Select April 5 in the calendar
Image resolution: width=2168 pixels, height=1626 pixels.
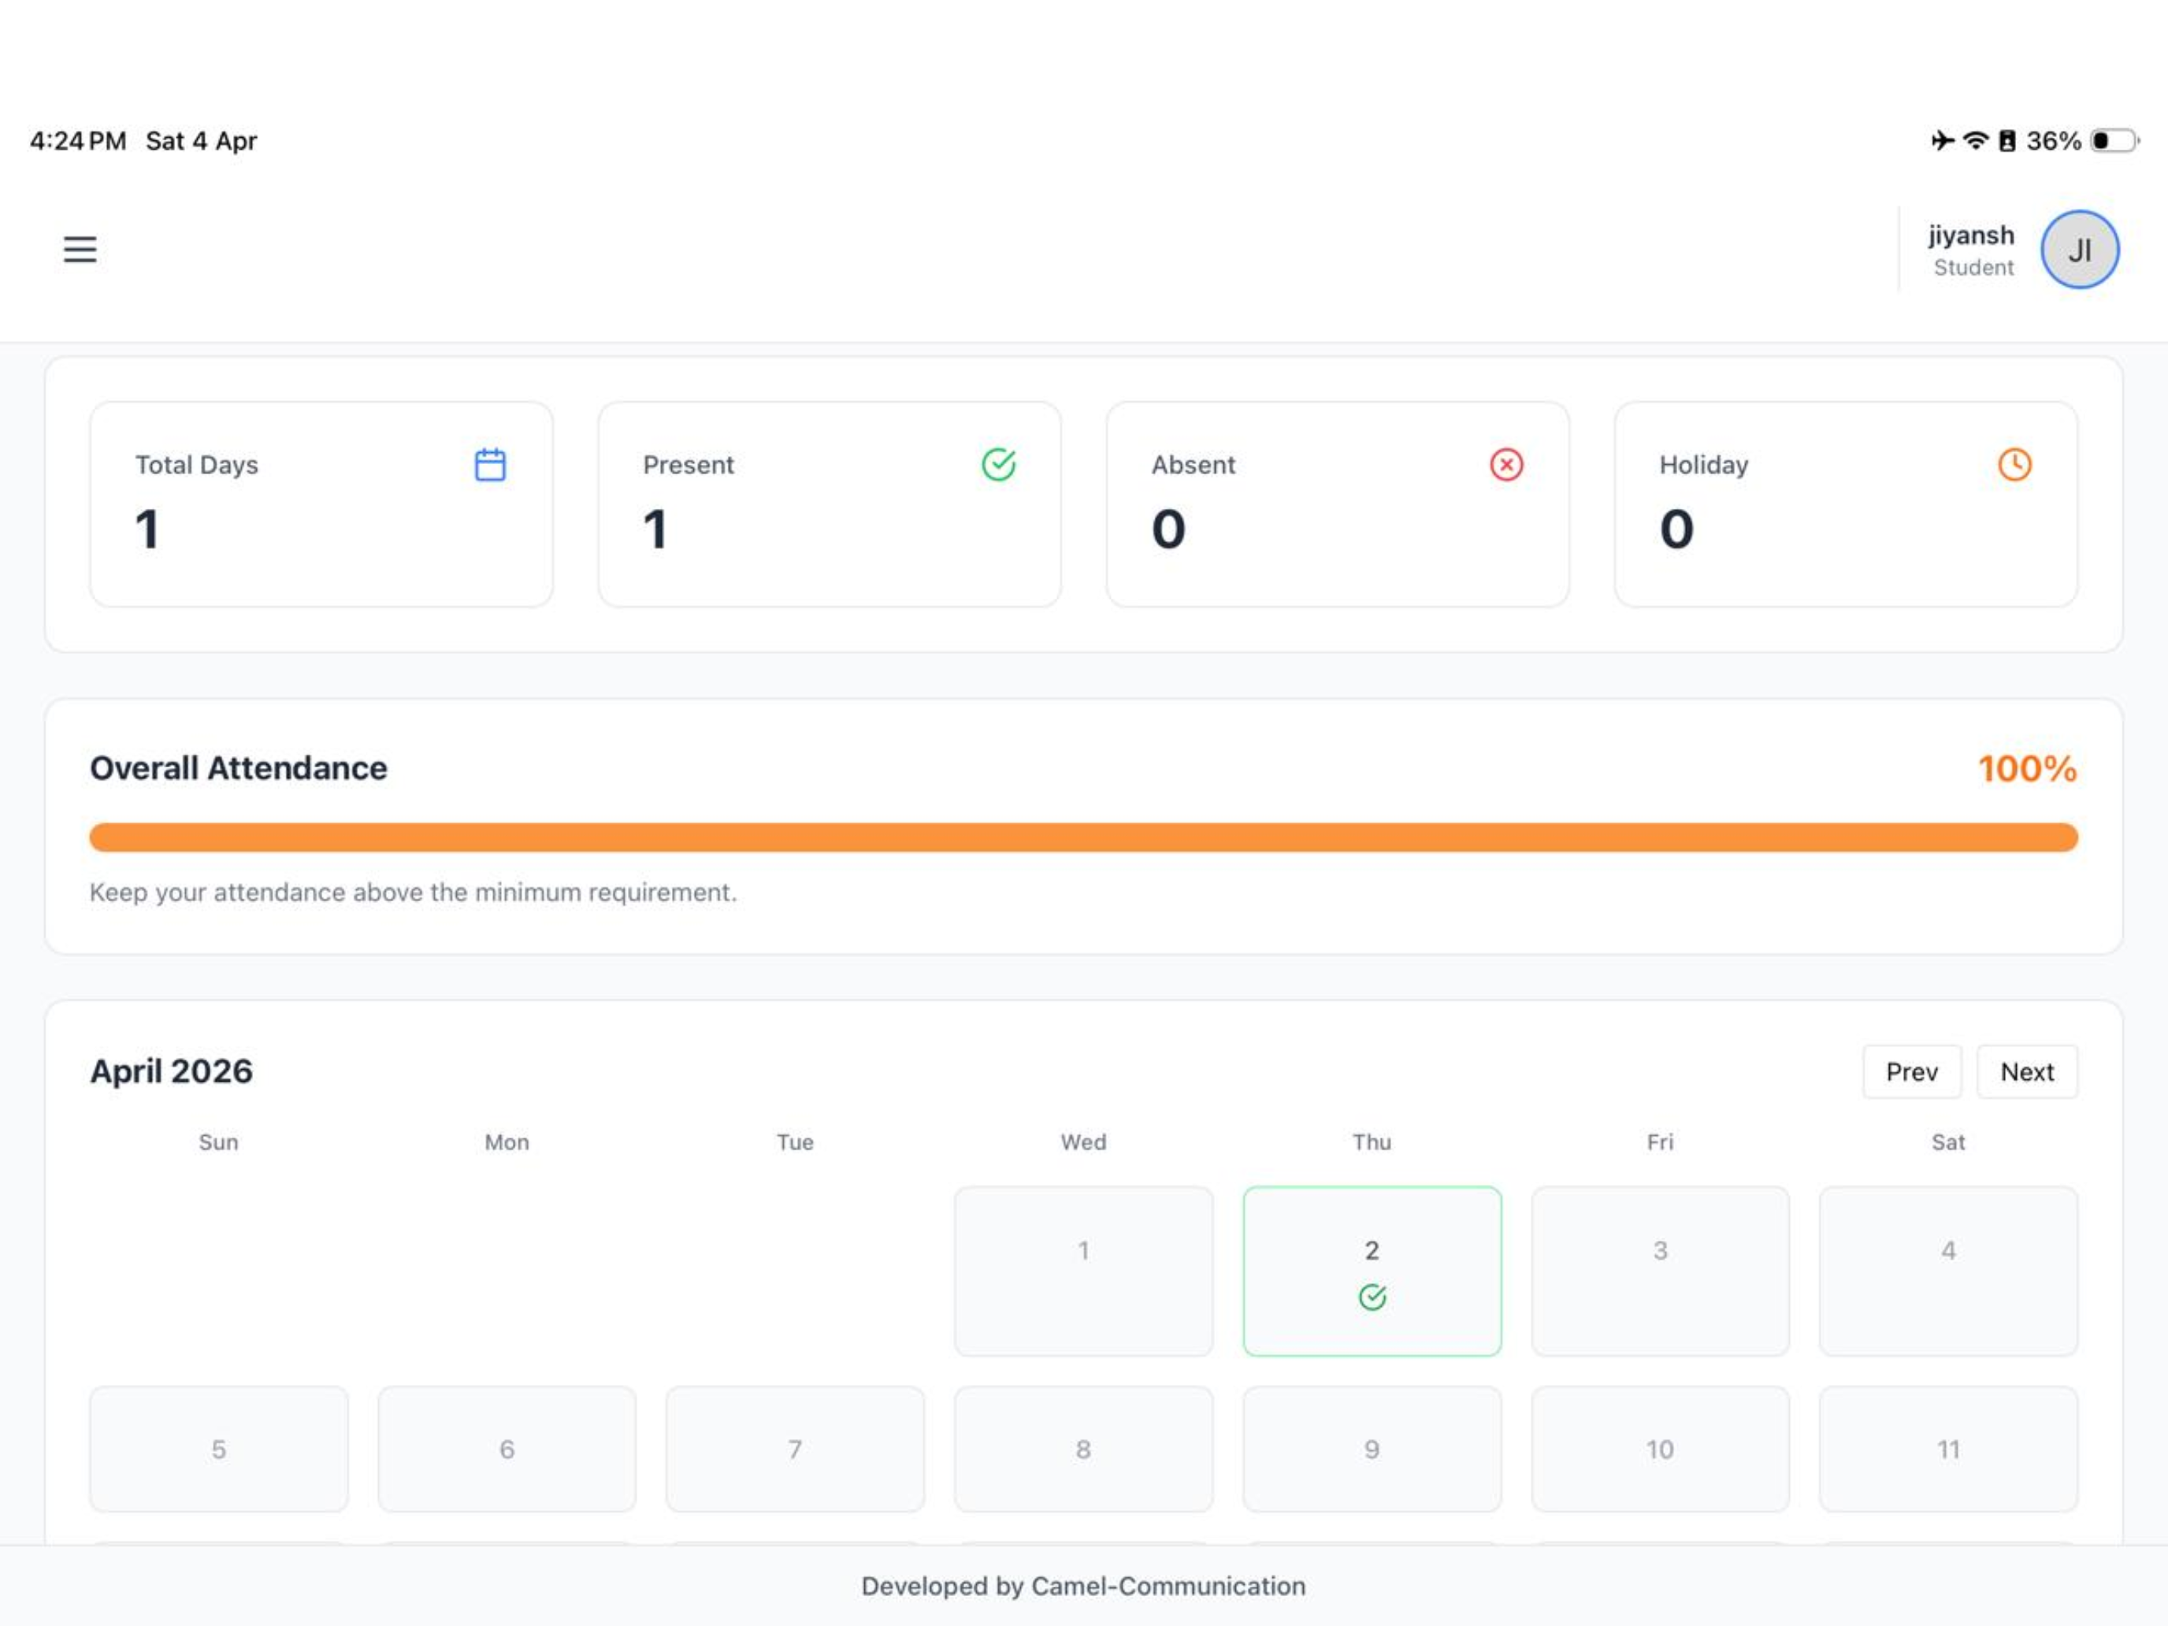218,1449
